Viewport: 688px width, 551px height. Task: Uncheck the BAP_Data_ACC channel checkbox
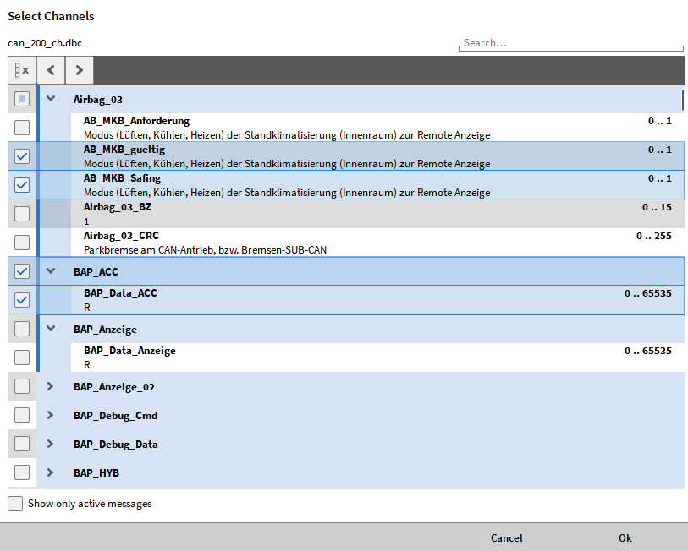[22, 300]
